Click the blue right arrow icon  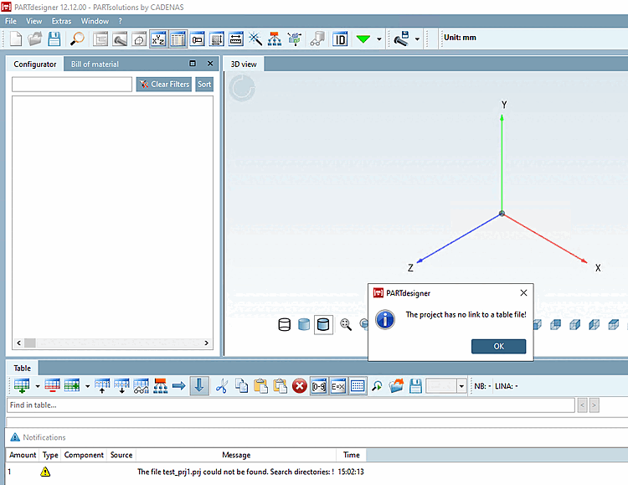178,386
